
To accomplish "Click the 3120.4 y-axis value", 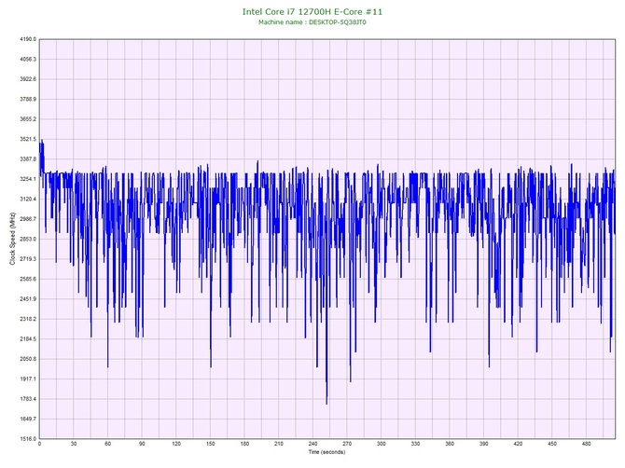I will click(28, 200).
